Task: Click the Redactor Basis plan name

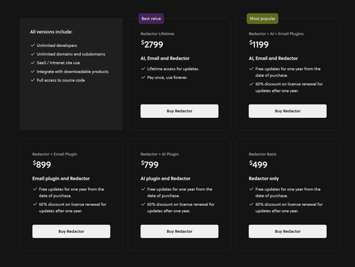Action: click(x=263, y=154)
